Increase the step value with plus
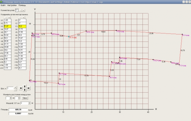 [x=15, y=87]
